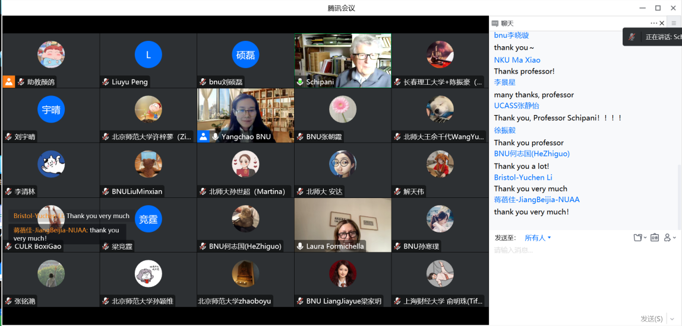Close the chat panel with the X
The image size is (682, 326).
click(x=662, y=23)
